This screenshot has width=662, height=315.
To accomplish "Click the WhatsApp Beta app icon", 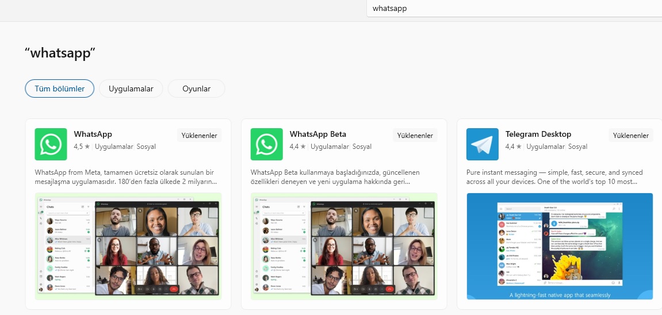I will [x=266, y=144].
